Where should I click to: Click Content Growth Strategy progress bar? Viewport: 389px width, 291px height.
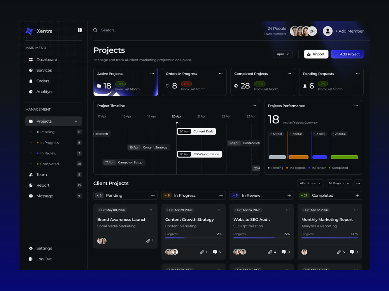click(x=193, y=238)
